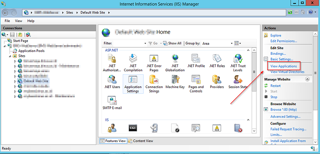Open the connect dropdown arrow in Connections toolbar
Viewport: 320px width, 154px height.
[x=7, y=35]
